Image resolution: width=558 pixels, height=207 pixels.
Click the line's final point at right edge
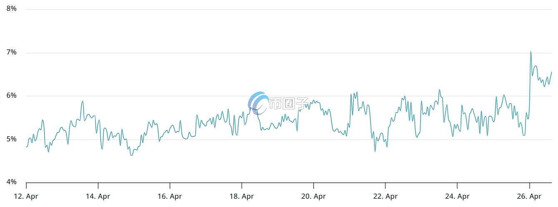click(x=551, y=72)
